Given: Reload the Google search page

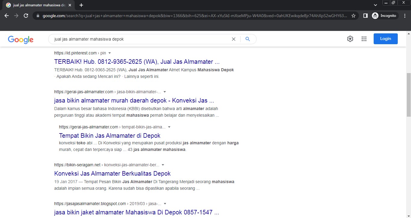Looking at the screenshot, I should (26, 16).
